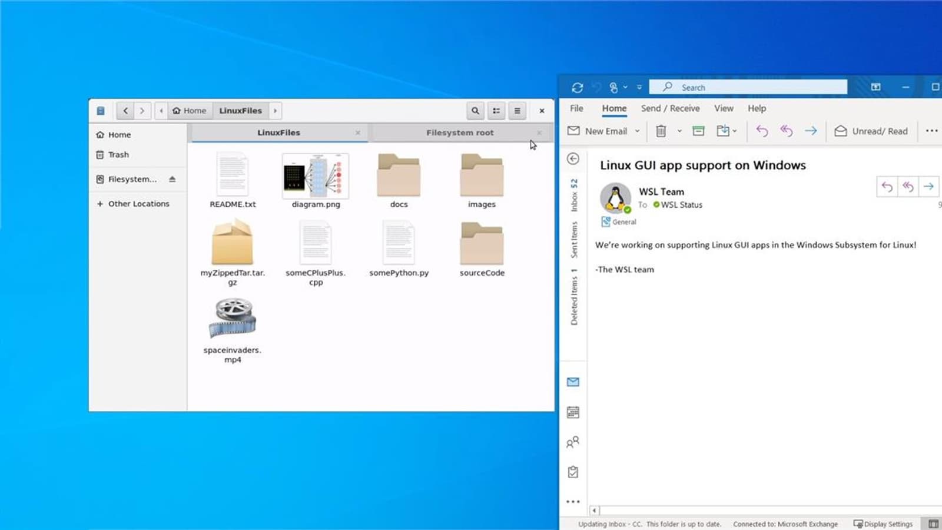
Task: Click the Forward icon in the ribbon
Action: point(811,131)
